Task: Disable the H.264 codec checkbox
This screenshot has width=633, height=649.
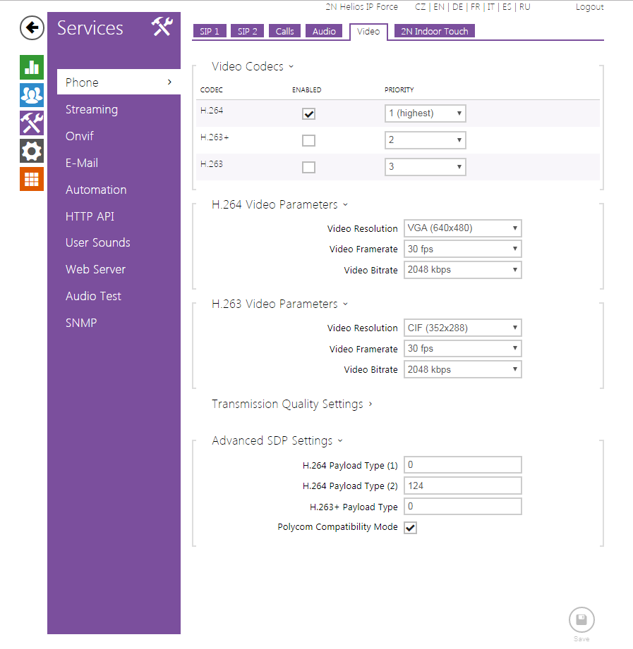Action: [308, 113]
